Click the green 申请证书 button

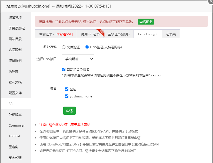146,22
